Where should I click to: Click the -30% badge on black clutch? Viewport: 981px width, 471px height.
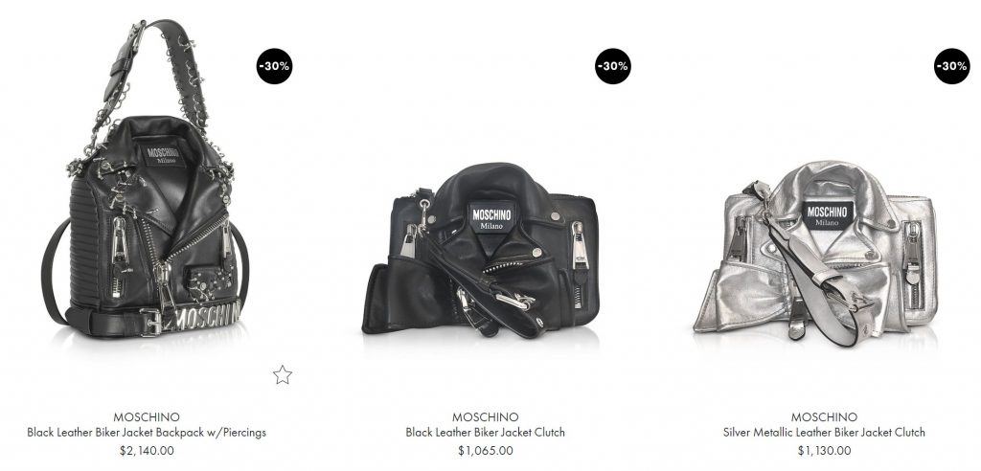(613, 66)
